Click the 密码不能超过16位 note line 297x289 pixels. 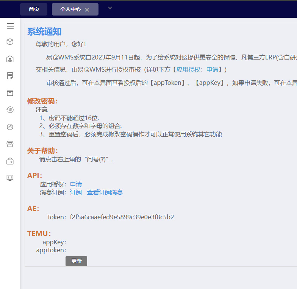pos(69,118)
